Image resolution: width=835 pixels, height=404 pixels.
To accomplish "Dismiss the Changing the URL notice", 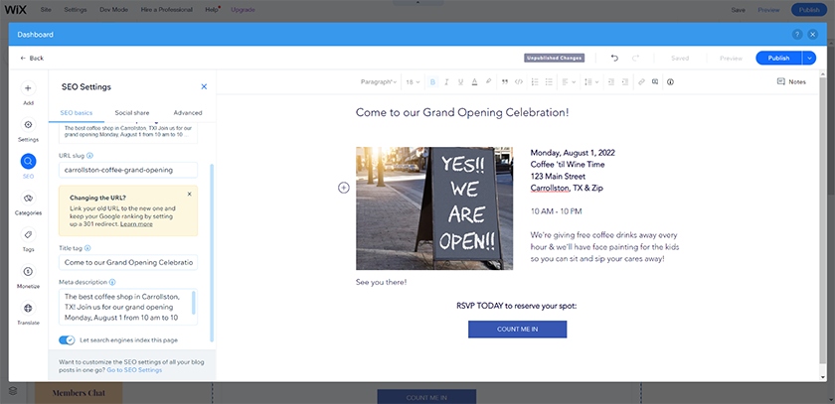I will coord(190,194).
